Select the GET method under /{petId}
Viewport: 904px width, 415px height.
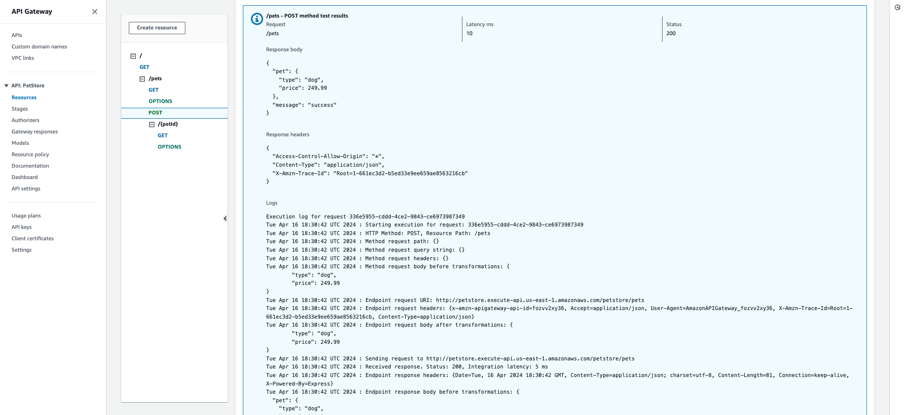click(163, 135)
